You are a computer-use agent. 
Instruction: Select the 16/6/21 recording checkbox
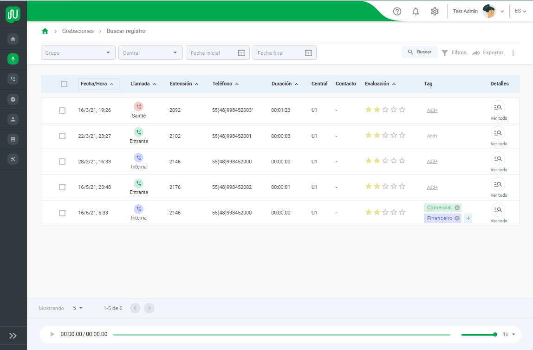62,213
